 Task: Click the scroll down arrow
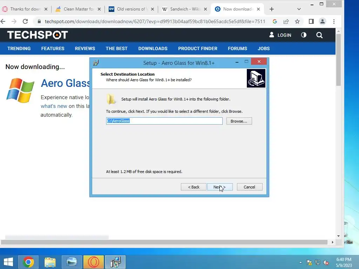click(x=338, y=236)
